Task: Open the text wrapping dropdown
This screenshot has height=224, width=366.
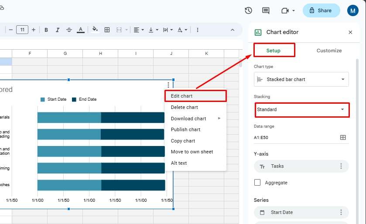Action: pyautogui.click(x=168, y=30)
